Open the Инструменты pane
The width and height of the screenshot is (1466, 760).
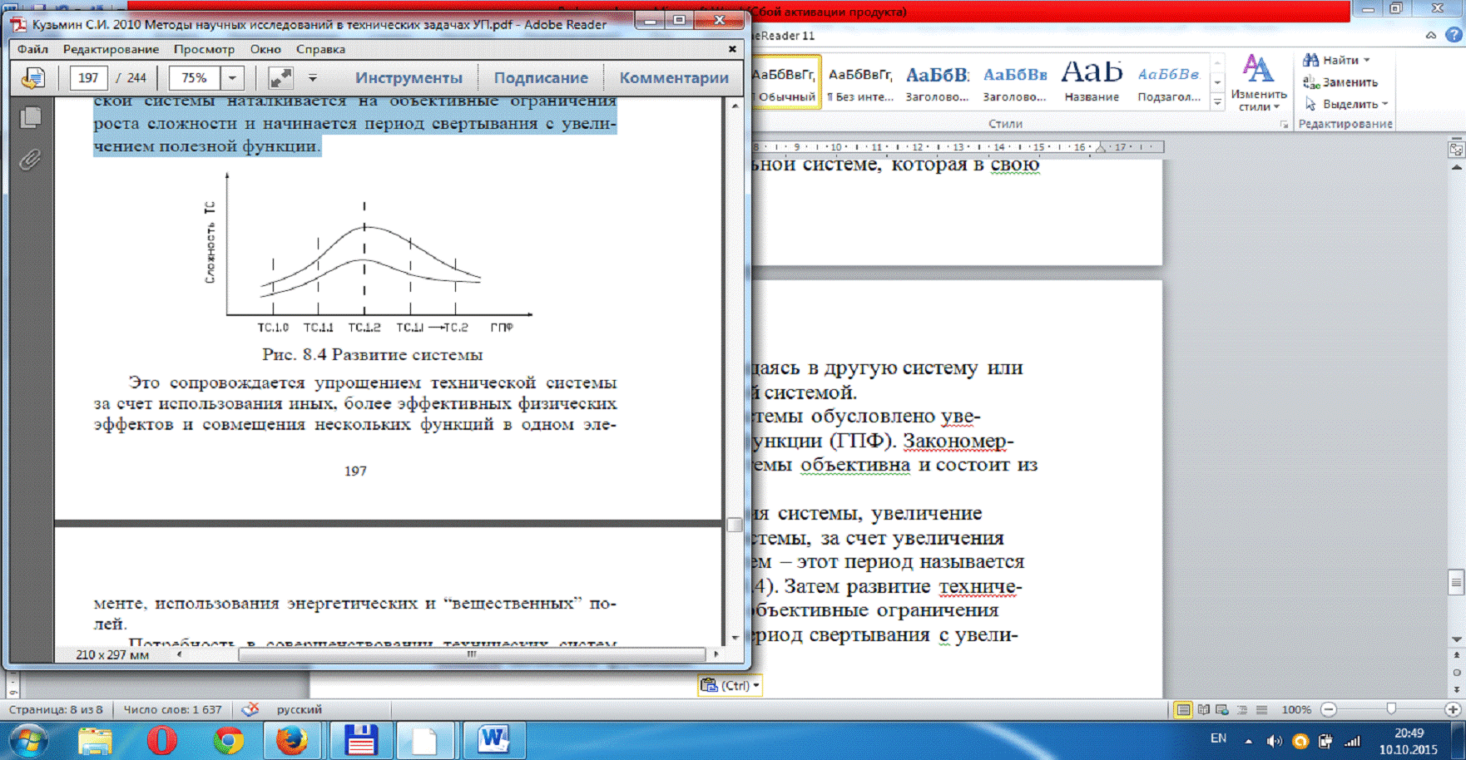pos(409,78)
